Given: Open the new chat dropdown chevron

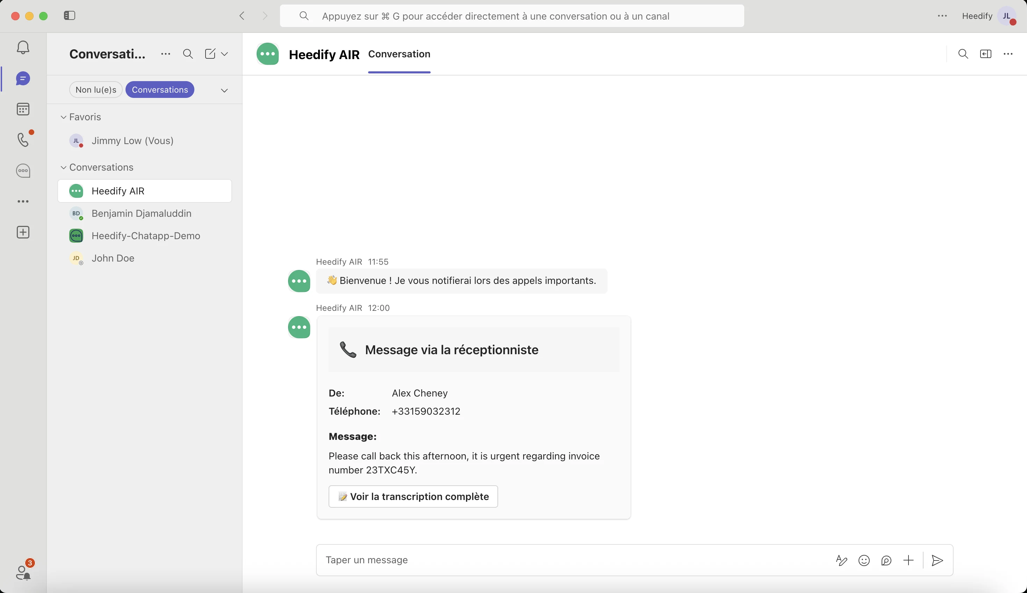Looking at the screenshot, I should point(224,54).
